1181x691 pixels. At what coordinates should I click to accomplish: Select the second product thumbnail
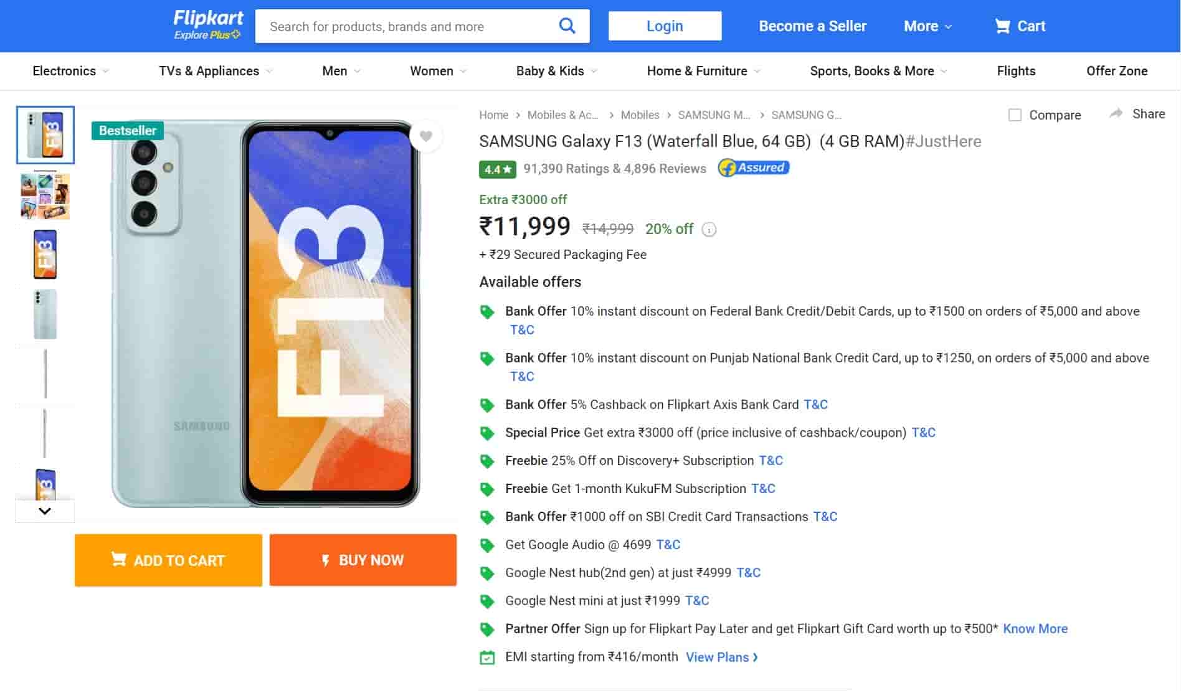44,195
